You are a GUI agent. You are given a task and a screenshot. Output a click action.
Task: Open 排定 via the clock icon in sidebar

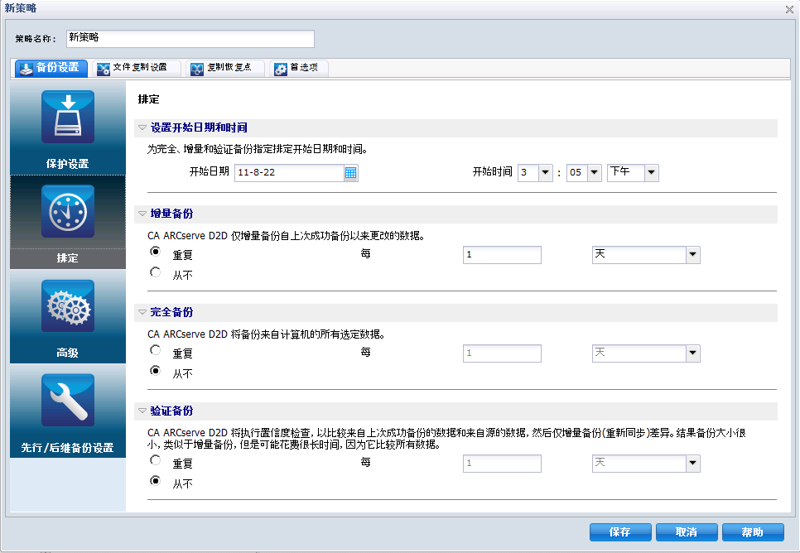(67, 211)
